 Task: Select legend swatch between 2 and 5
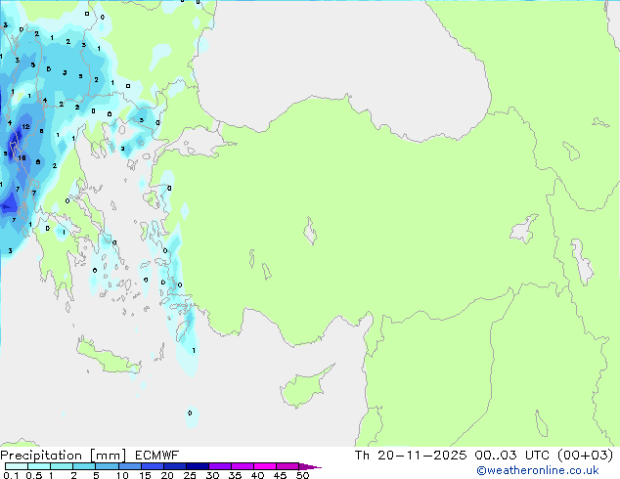coord(84,466)
